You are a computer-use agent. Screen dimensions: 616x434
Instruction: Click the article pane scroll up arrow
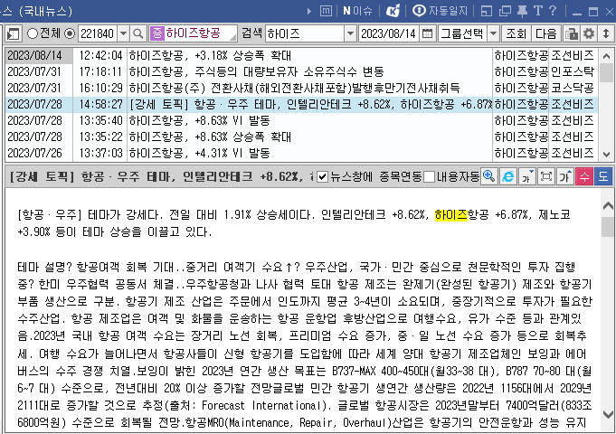[x=608, y=205]
